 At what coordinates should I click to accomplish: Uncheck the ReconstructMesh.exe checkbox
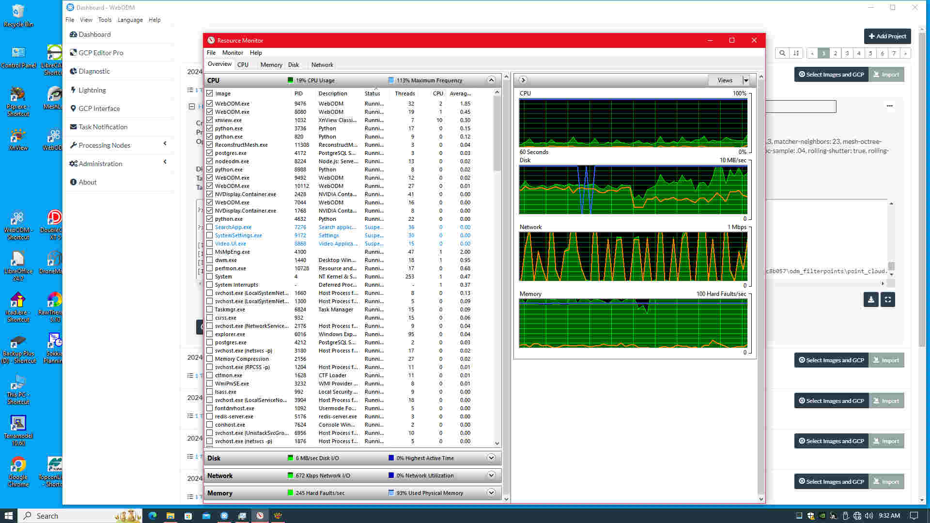[x=210, y=145]
